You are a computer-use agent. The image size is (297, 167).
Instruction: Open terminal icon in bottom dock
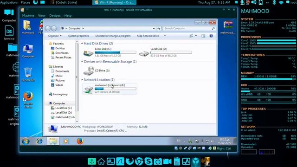coord(110,161)
